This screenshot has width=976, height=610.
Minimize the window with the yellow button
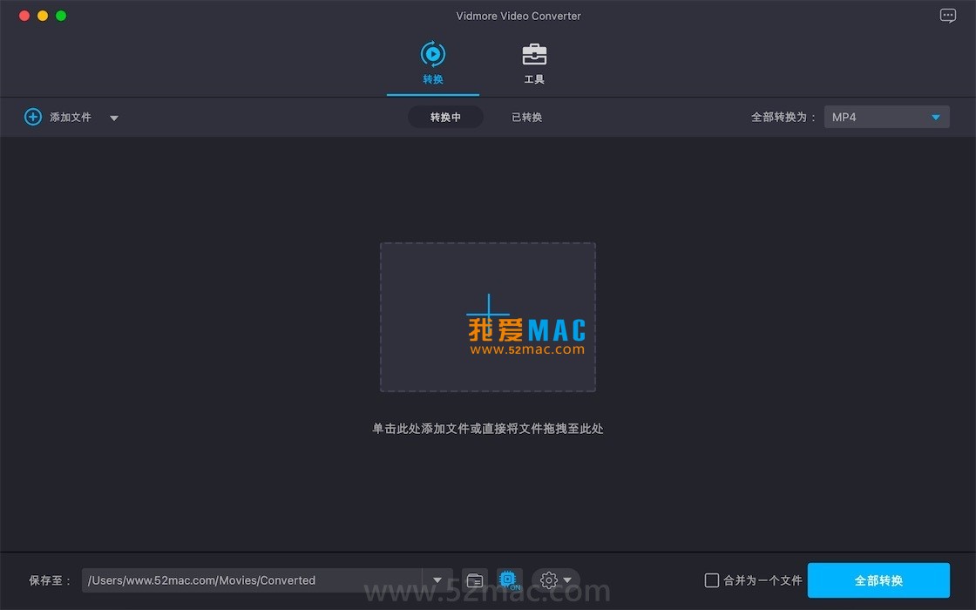pos(43,16)
